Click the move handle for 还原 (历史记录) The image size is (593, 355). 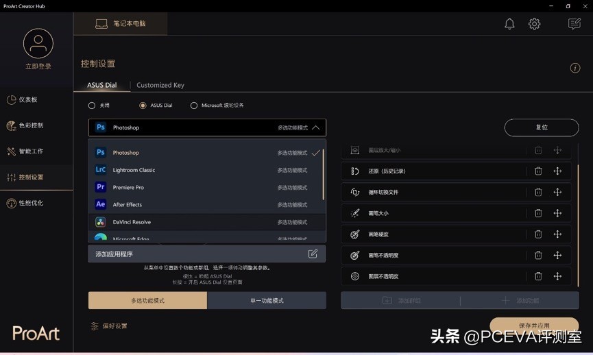point(557,171)
